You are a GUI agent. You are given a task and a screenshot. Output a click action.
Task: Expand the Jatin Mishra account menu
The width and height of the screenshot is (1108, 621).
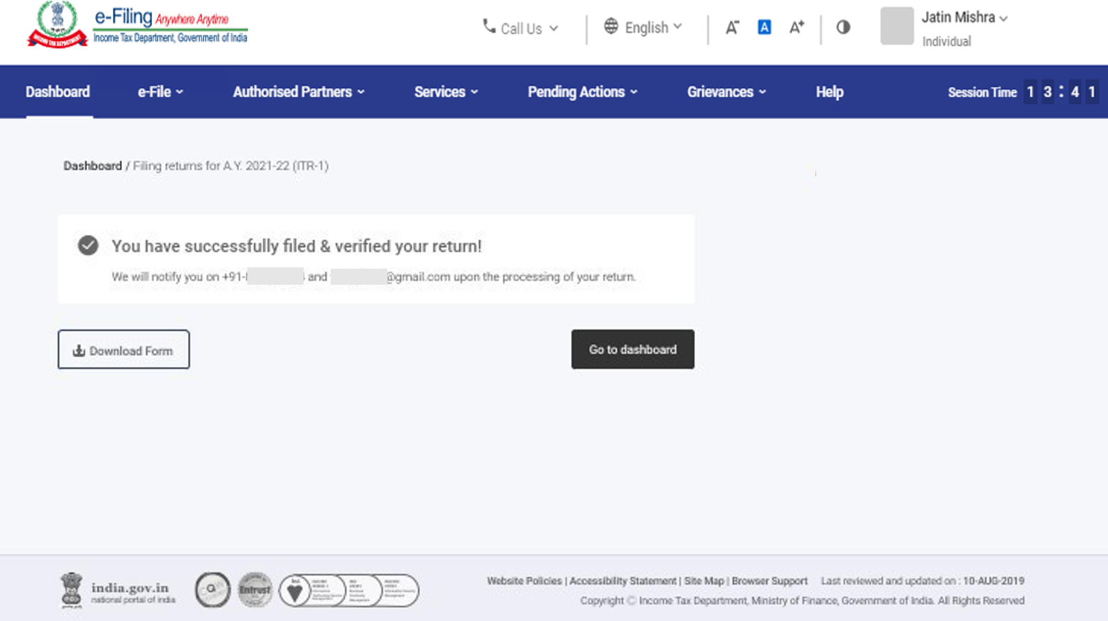pyautogui.click(x=965, y=17)
